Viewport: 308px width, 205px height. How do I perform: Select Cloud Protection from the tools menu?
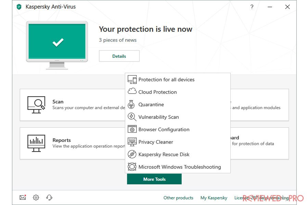178,92
